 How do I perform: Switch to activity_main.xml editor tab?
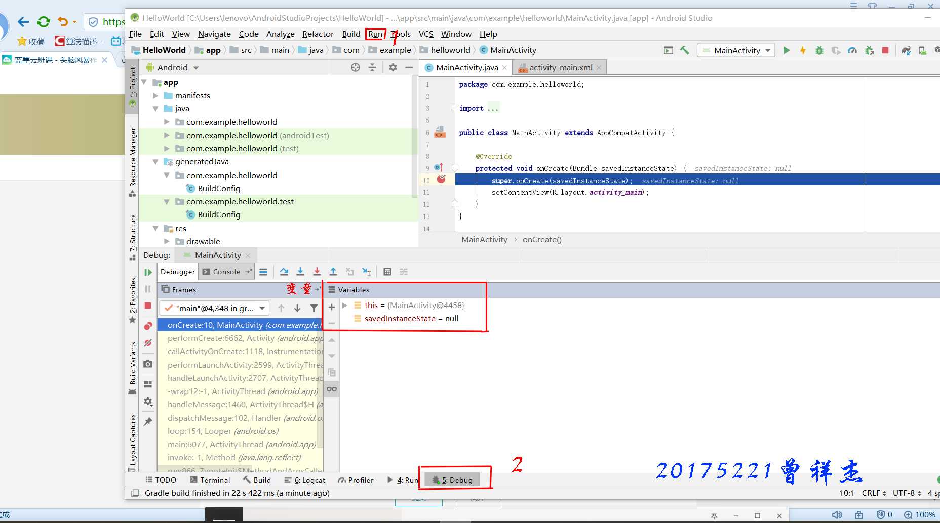click(560, 67)
